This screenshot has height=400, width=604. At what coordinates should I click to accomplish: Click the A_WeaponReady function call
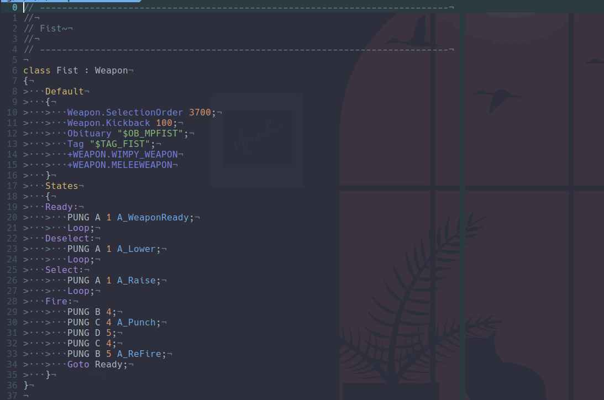coord(153,217)
